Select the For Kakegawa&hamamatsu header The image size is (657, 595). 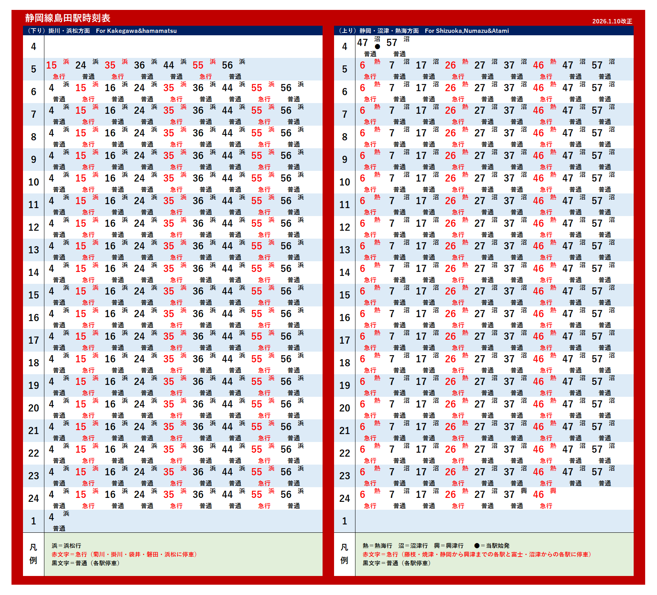click(136, 31)
